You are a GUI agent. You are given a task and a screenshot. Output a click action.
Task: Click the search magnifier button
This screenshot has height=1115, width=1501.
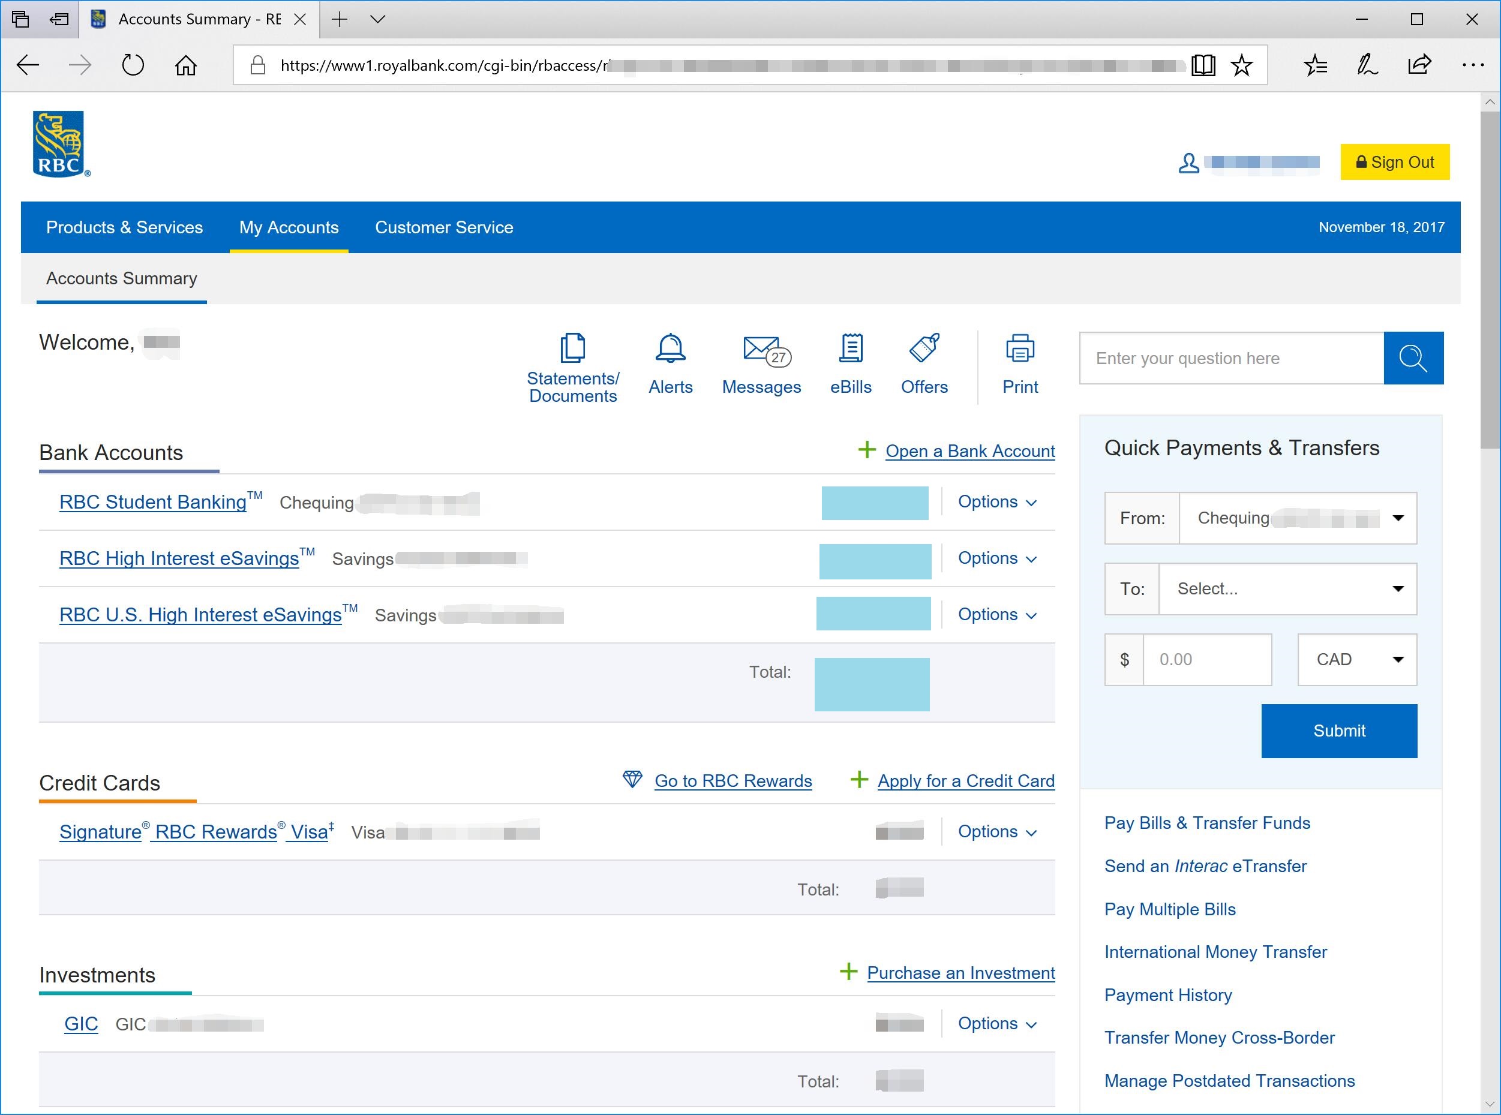[x=1413, y=357]
